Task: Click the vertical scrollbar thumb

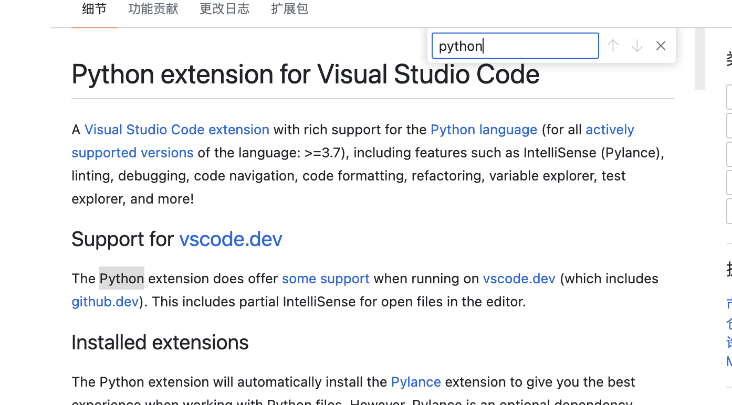Action: [x=700, y=59]
